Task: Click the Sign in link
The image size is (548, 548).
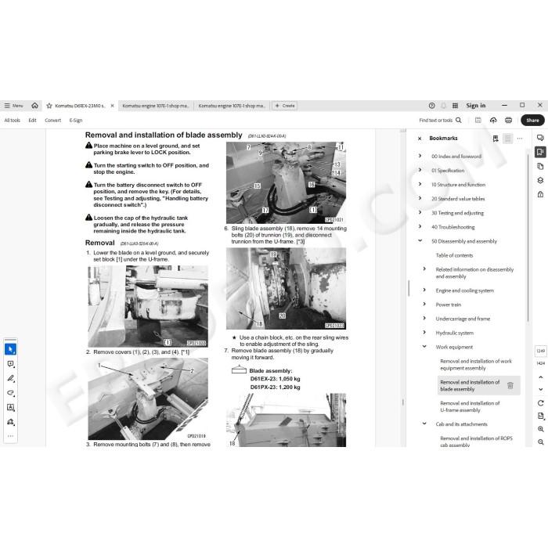Action: 476,106
